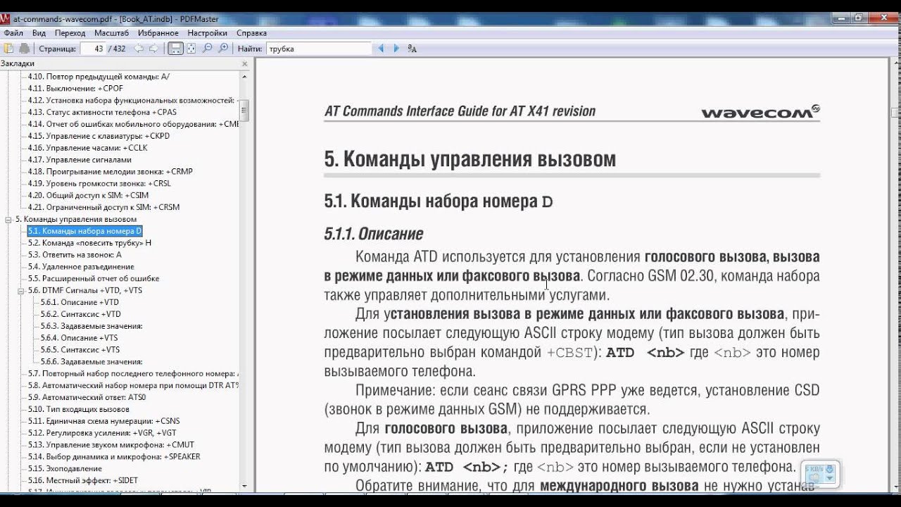Select continuous page layout icon
The image size is (901, 507).
pos(176,49)
